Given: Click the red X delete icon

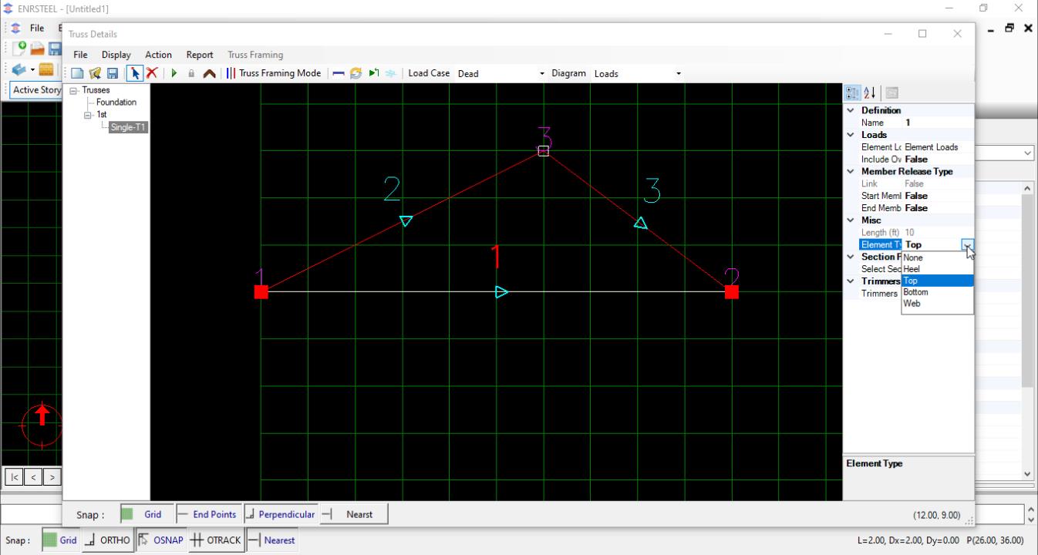Looking at the screenshot, I should tap(152, 73).
